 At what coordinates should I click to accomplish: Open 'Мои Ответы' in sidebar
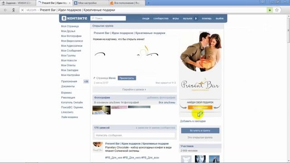(68, 65)
